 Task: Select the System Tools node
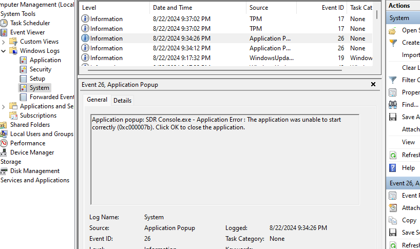(x=18, y=14)
